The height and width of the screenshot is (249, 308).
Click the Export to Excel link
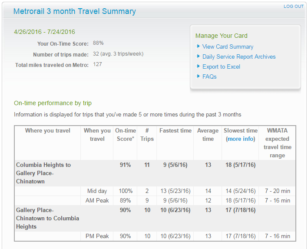tap(221, 66)
